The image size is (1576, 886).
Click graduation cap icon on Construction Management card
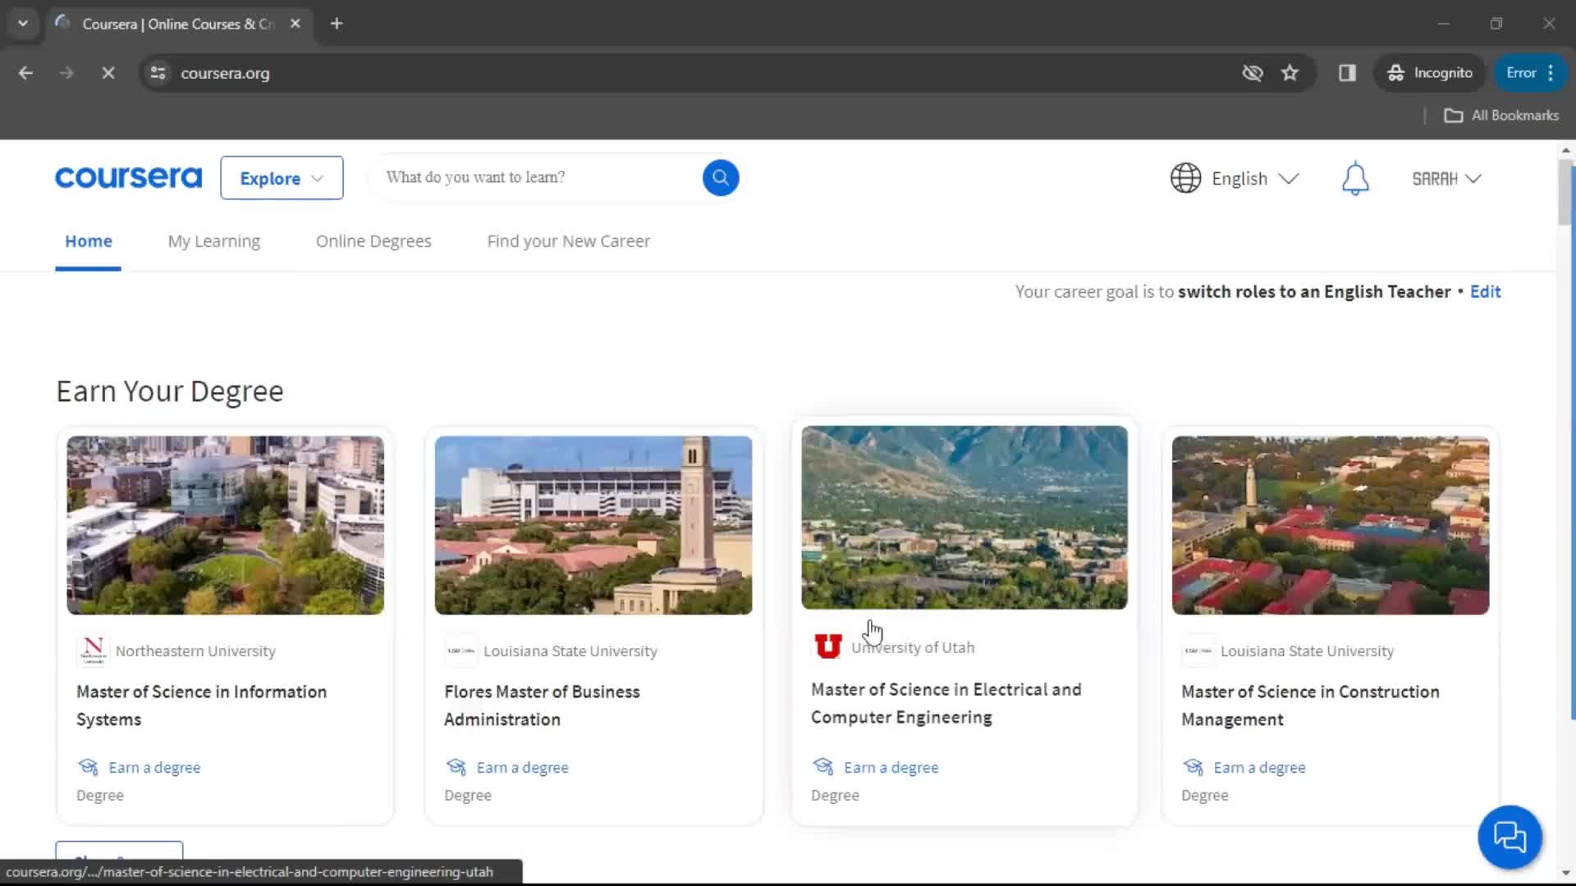pyautogui.click(x=1193, y=767)
